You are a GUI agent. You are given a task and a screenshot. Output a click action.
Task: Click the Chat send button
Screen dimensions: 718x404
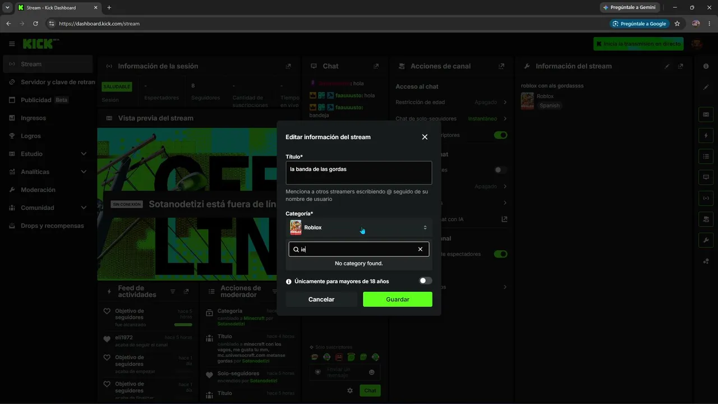370,391
